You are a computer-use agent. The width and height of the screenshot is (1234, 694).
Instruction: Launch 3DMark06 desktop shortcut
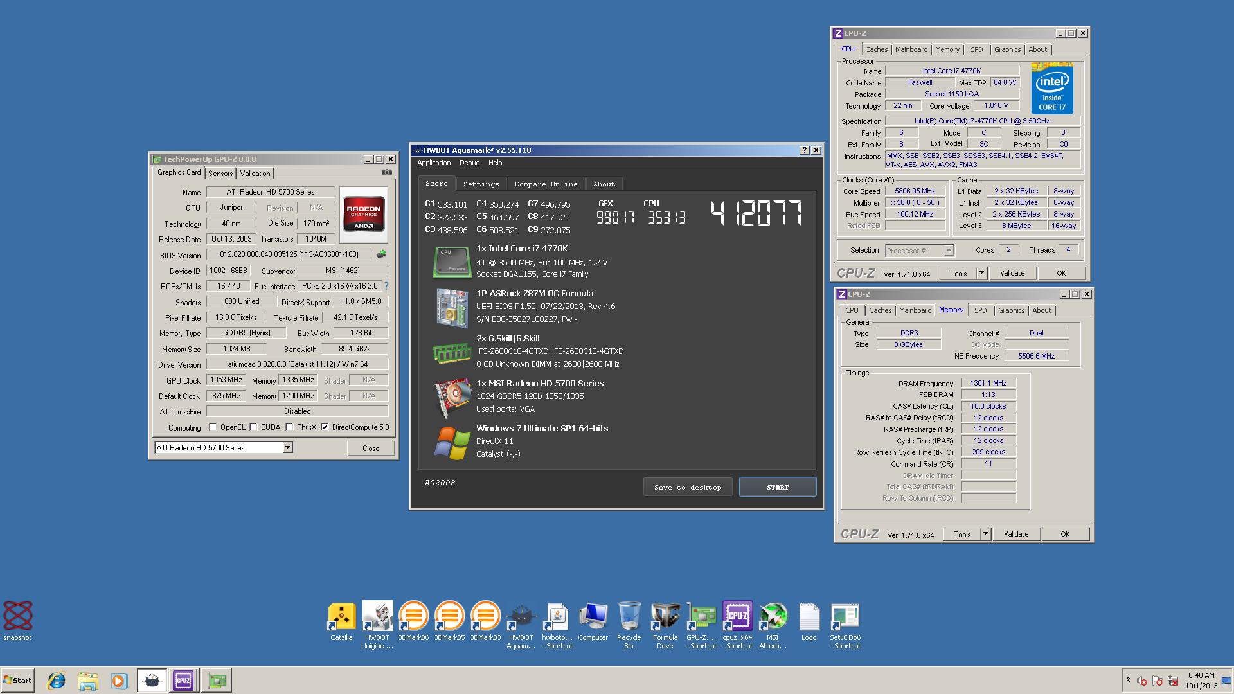[x=413, y=621]
